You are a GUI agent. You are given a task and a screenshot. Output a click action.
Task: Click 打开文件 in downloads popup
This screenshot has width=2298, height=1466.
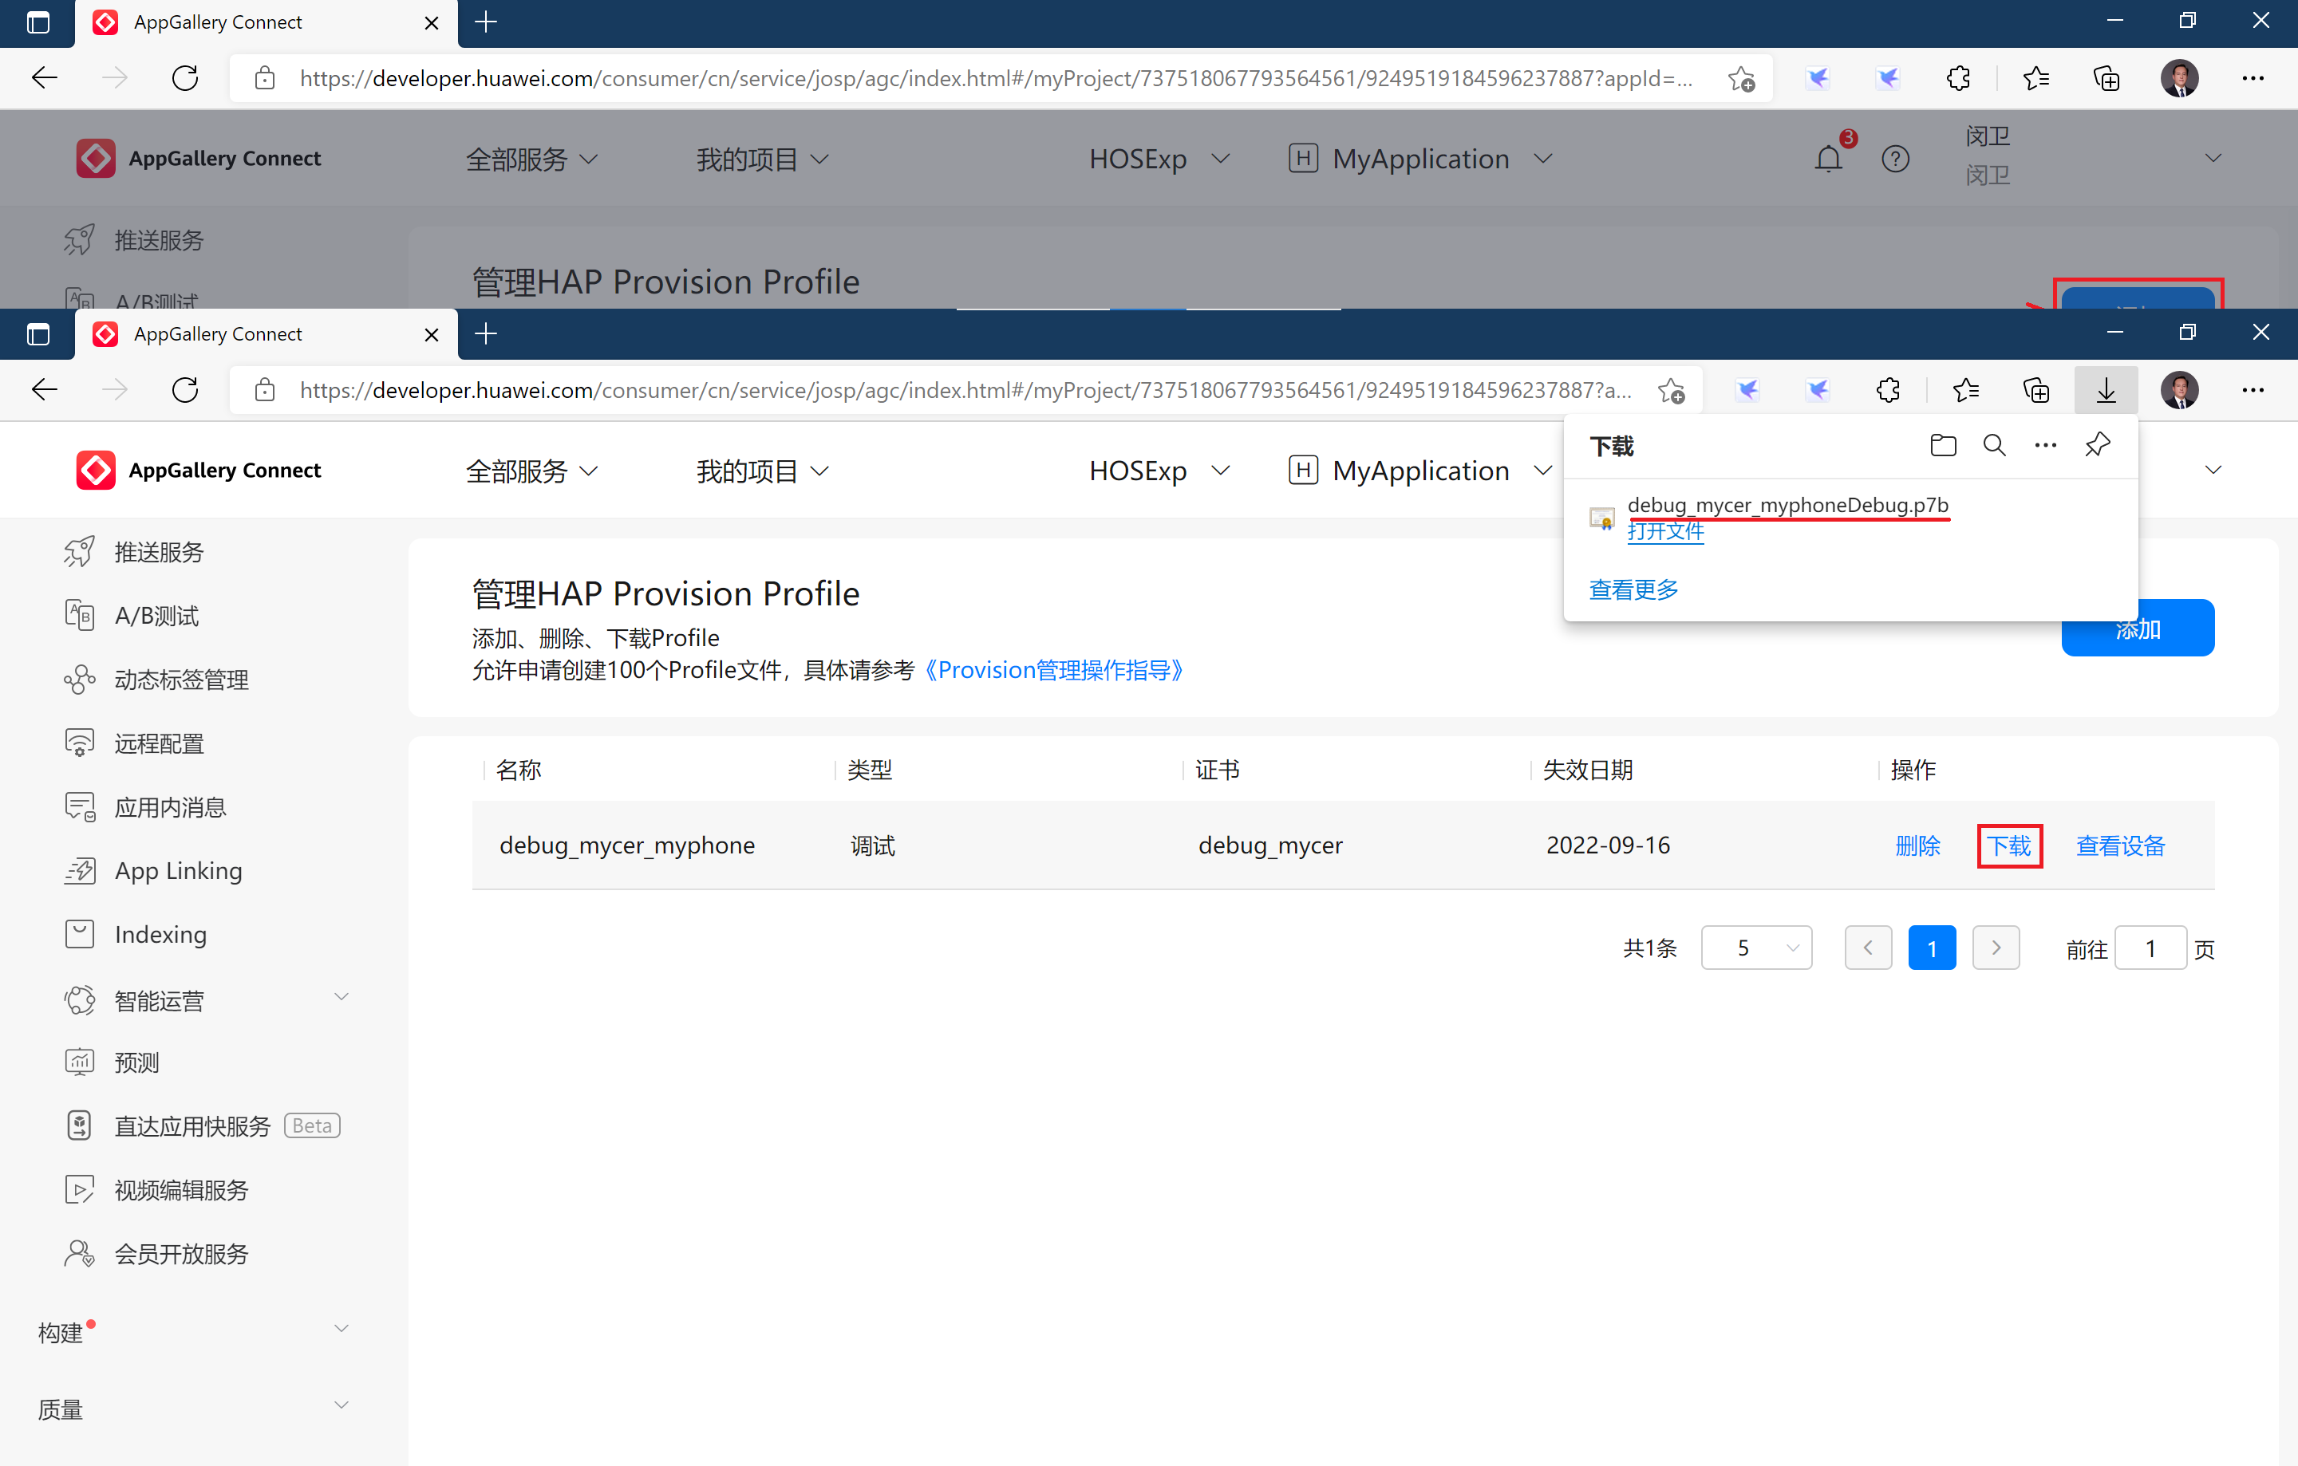[x=1665, y=531]
